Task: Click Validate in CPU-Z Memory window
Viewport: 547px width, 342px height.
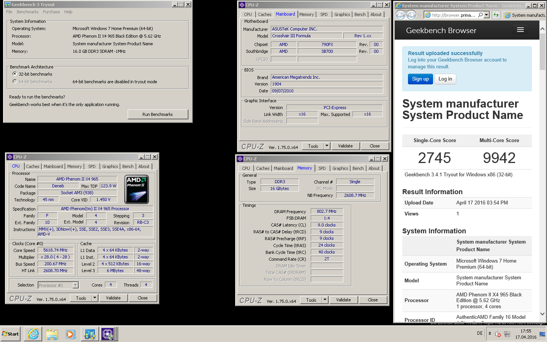Action: (343, 300)
